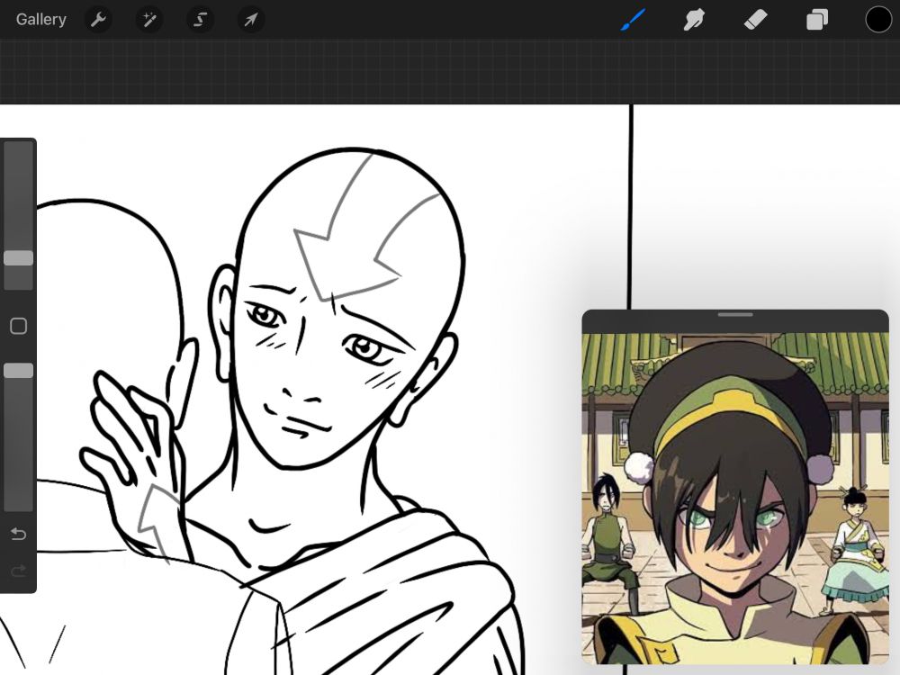Select the Brush tool
Viewport: 900px width, 675px height.
point(634,20)
